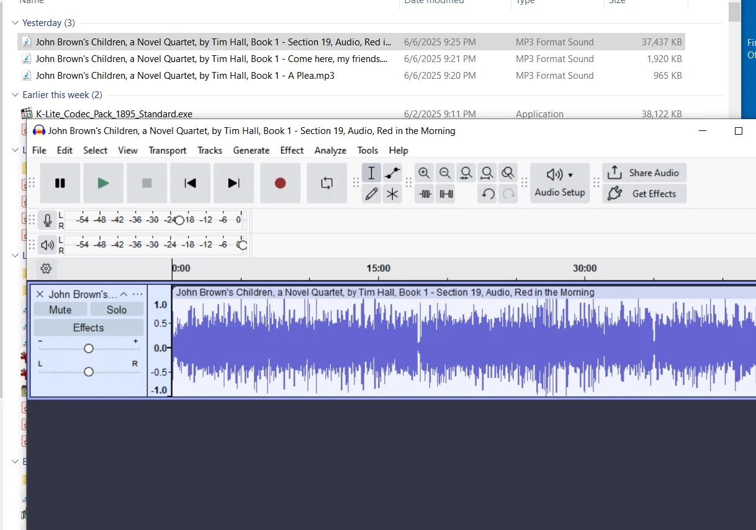Viewport: 756px width, 530px height.
Task: Solo the John Brown's track
Action: [116, 310]
